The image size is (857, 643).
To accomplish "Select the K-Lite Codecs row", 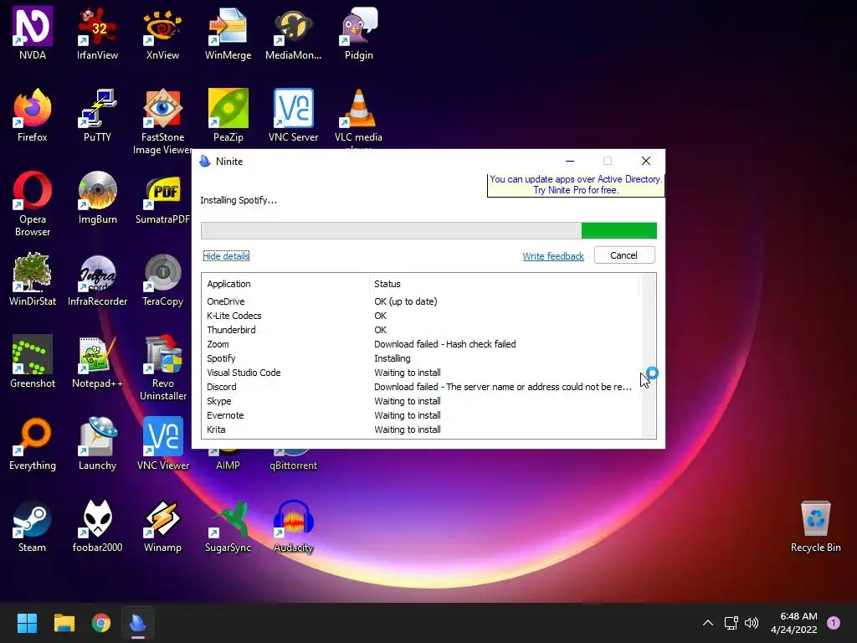I will click(420, 316).
